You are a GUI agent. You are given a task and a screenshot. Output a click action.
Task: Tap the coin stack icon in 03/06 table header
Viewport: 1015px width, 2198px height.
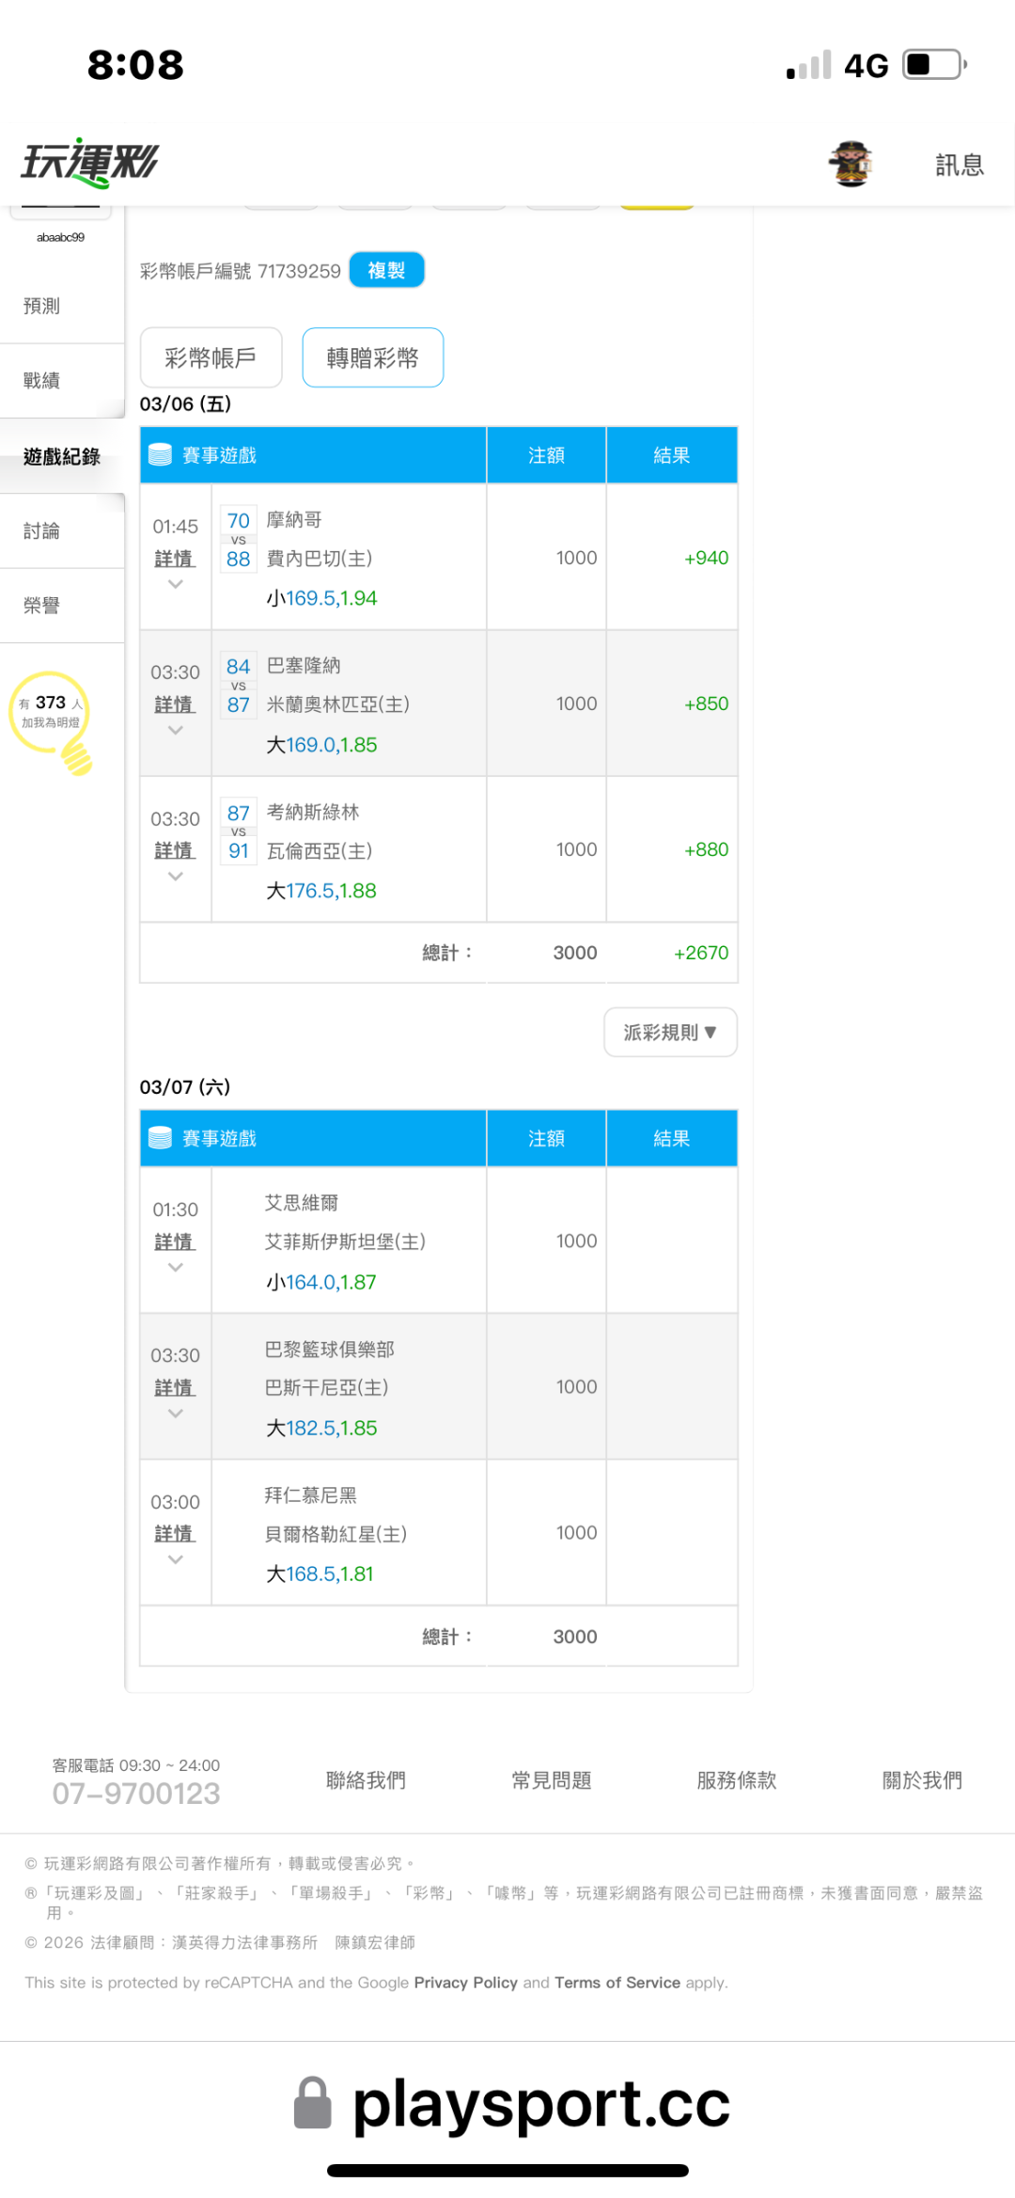(161, 455)
